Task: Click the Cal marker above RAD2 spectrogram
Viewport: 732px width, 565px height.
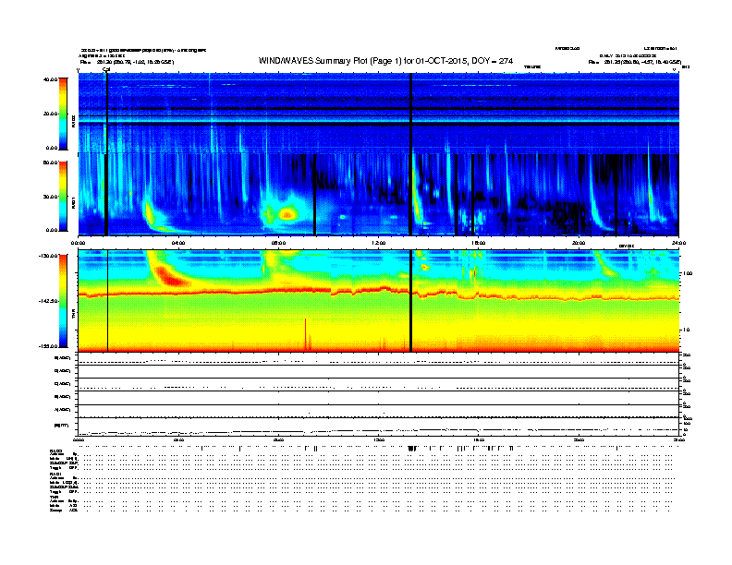Action: click(106, 69)
